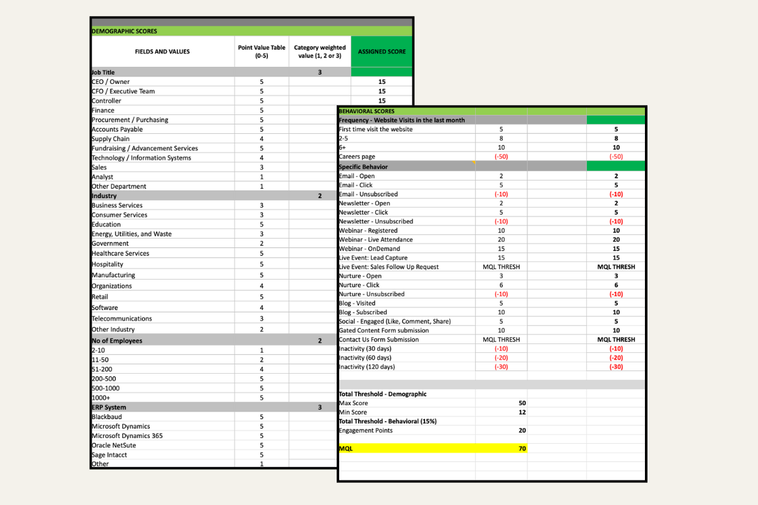
Task: Select the Specific Behavior section row
Action: tap(363, 167)
